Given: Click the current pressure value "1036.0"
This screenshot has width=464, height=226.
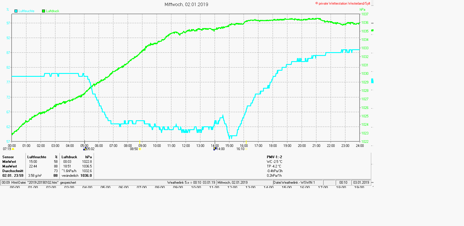Looking at the screenshot, I should click(x=86, y=176).
